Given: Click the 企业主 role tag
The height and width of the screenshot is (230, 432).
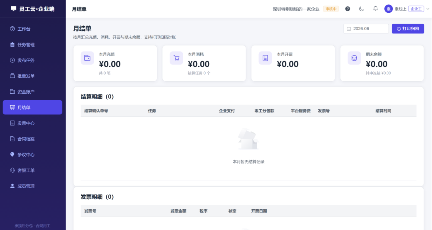Looking at the screenshot, I should click(416, 9).
